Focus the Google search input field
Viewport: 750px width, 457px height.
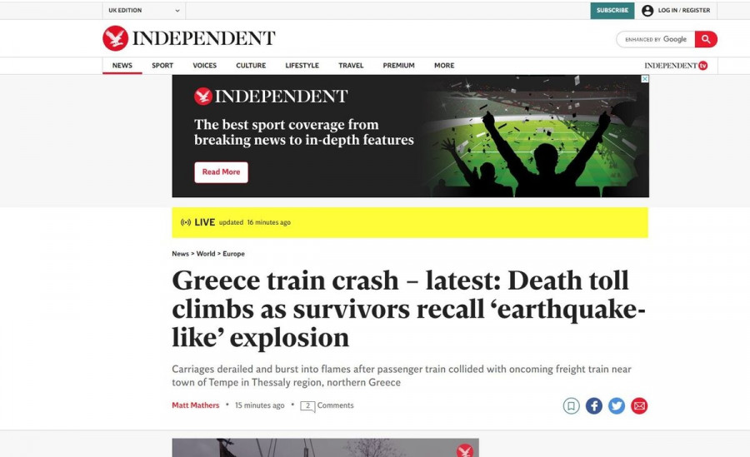tap(656, 39)
